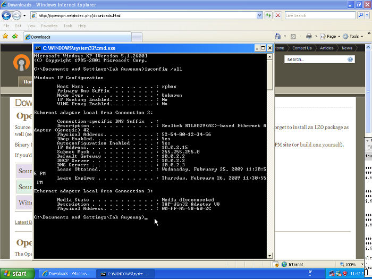Show more toolbar commands chevron
Viewport: 372px width, 279px height.
click(369, 33)
